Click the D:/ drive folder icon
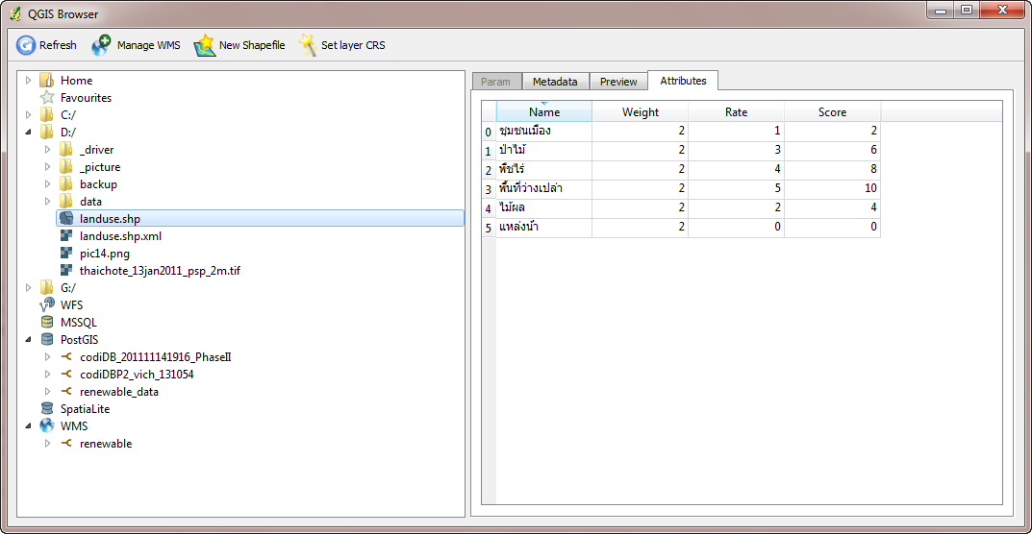1032x534 pixels. point(47,133)
